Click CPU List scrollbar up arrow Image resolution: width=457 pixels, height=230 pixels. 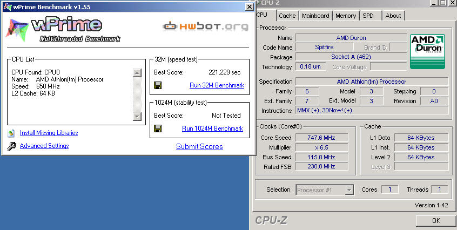point(137,73)
